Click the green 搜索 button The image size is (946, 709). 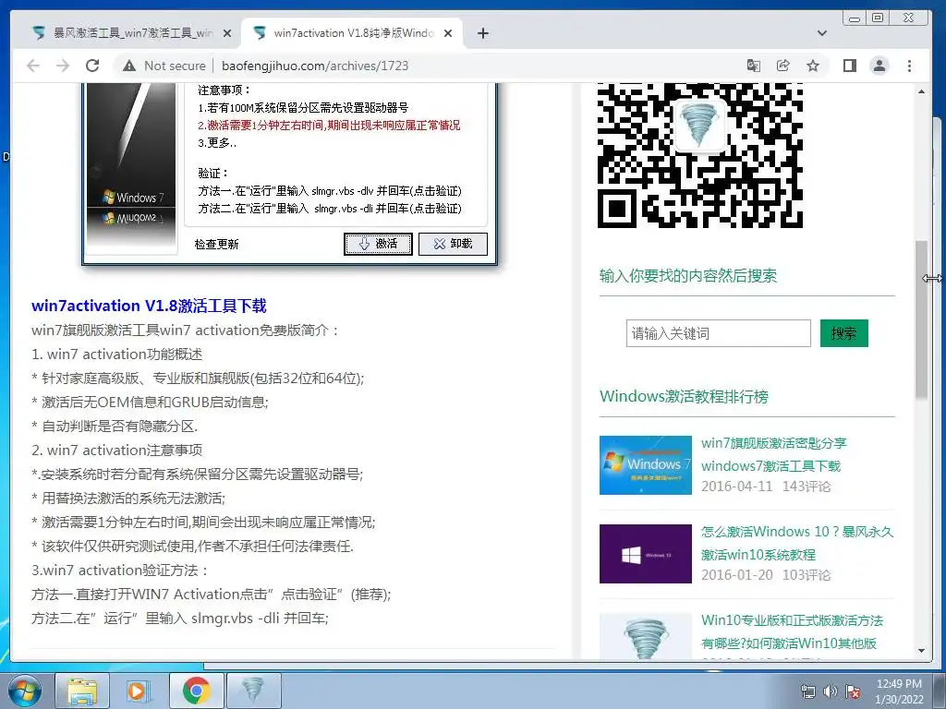pyautogui.click(x=844, y=333)
